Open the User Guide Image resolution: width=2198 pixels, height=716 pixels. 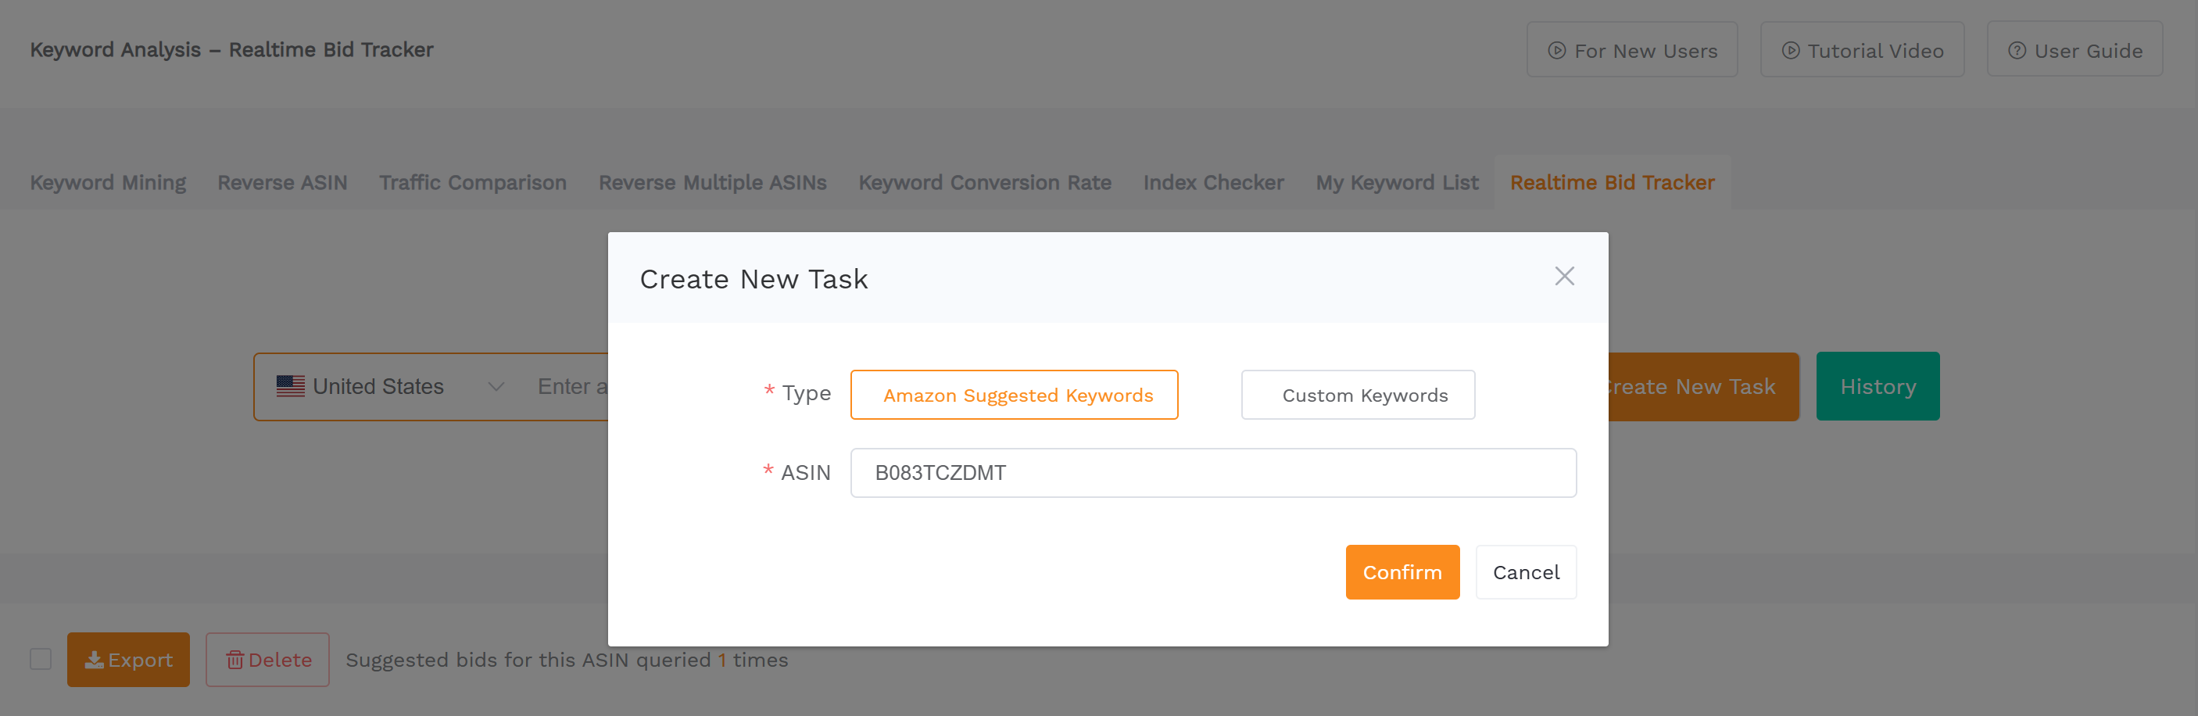pos(2074,50)
